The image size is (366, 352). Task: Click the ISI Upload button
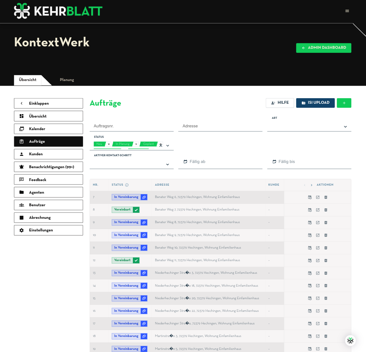(315, 103)
